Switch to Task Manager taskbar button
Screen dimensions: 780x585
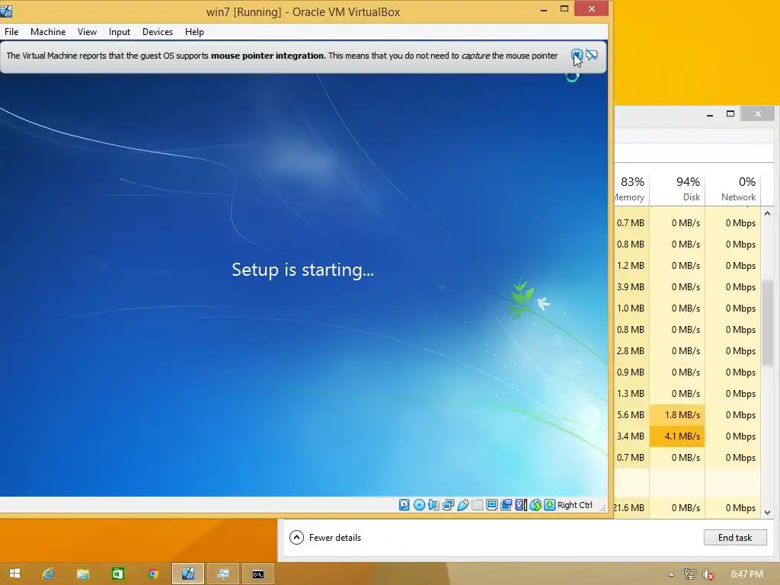point(223,574)
